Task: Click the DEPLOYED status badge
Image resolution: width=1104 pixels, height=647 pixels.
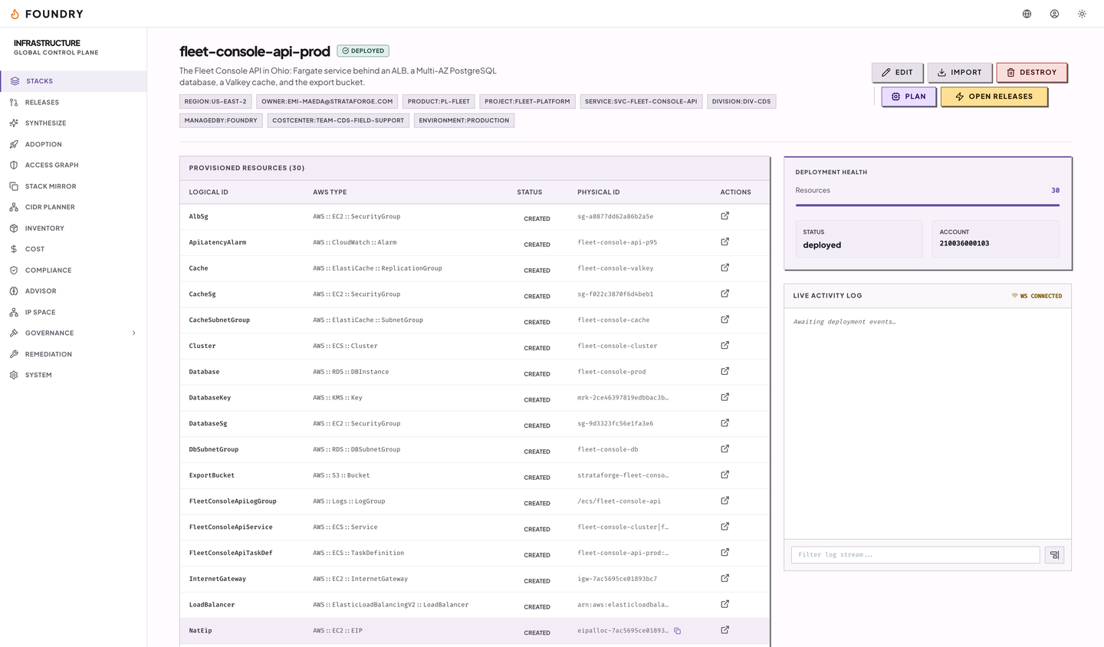Action: click(363, 51)
